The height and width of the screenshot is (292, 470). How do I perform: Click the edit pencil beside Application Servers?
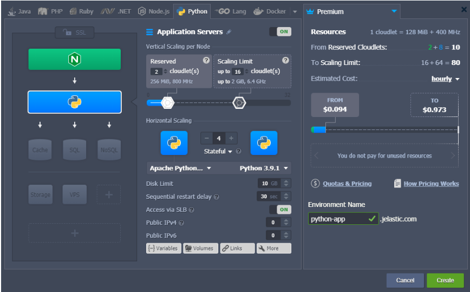(x=229, y=32)
